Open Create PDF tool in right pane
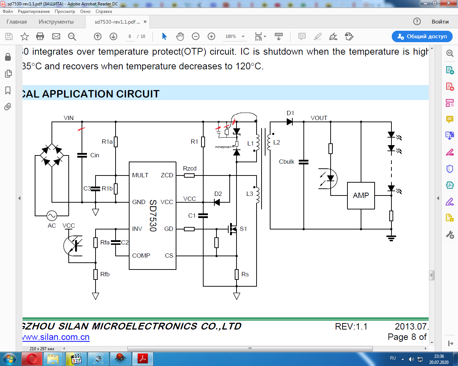This screenshot has width=458, height=366. coord(450,86)
